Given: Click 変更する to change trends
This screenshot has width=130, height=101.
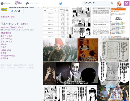Looking at the screenshot, I should pos(25,24).
